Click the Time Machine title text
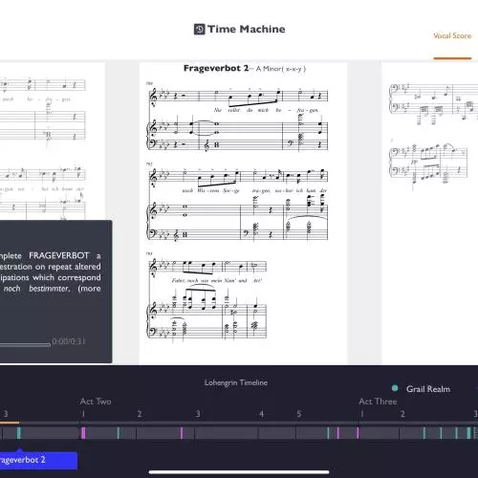The width and height of the screenshot is (478, 478). [x=247, y=29]
